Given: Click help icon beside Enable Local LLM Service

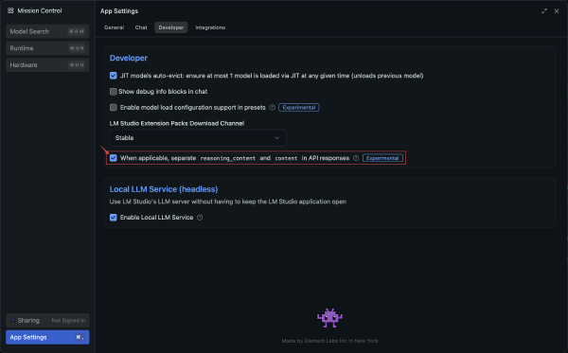Looking at the screenshot, I should click(x=200, y=218).
